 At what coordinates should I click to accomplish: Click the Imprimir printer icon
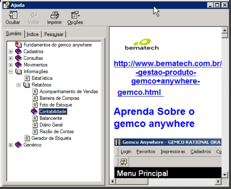54,15
